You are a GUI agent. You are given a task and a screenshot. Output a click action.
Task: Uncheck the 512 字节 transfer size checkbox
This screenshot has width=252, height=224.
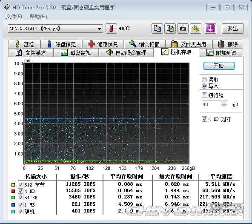click(x=20, y=184)
